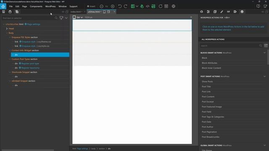This screenshot has width=269, height=151.
Task: Undo the last action
Action: (x=120, y=6)
